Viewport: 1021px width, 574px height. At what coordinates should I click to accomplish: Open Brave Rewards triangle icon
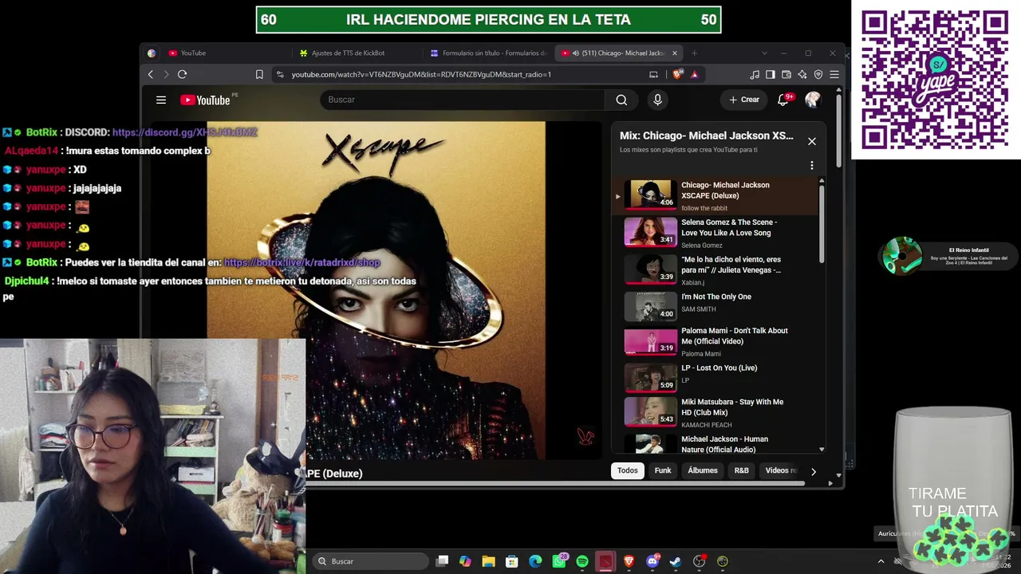(x=694, y=74)
